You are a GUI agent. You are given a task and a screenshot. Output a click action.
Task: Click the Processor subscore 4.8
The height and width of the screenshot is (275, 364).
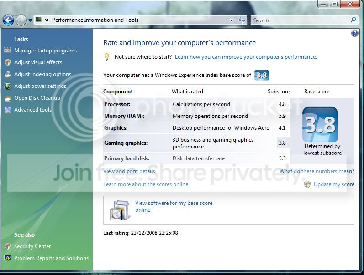click(282, 104)
